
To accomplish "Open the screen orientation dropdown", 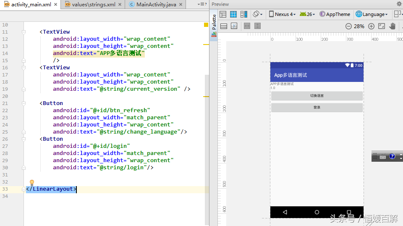I will point(257,14).
